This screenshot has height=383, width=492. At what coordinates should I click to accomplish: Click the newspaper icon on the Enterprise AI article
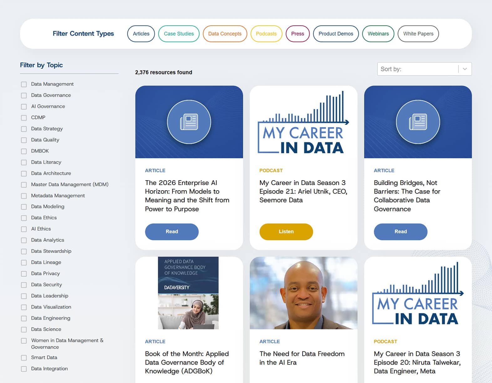click(x=189, y=122)
